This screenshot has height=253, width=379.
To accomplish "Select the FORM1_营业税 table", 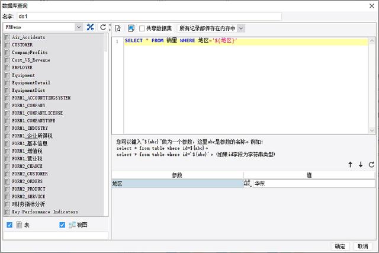I will coord(27,159).
